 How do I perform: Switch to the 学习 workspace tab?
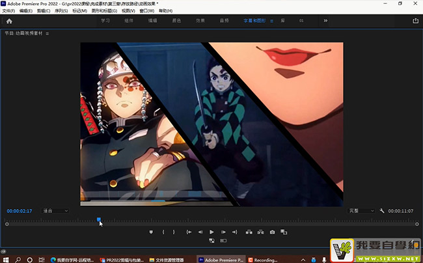tap(105, 21)
